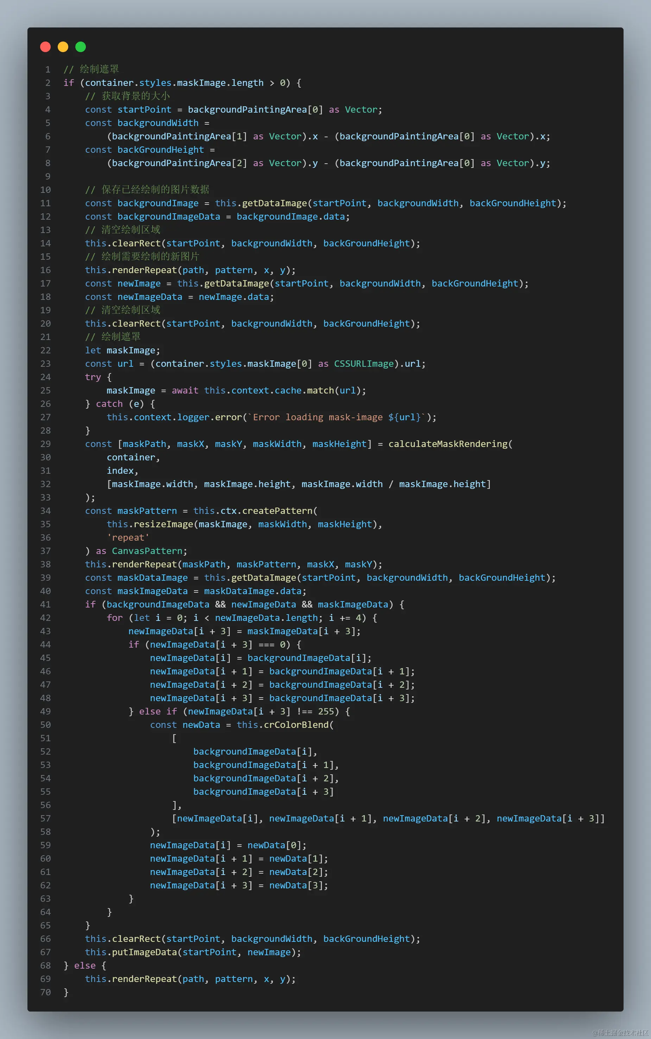Click 'newImageData[i + 3] = newData[3];'
Image resolution: width=651 pixels, height=1039 pixels.
239,885
